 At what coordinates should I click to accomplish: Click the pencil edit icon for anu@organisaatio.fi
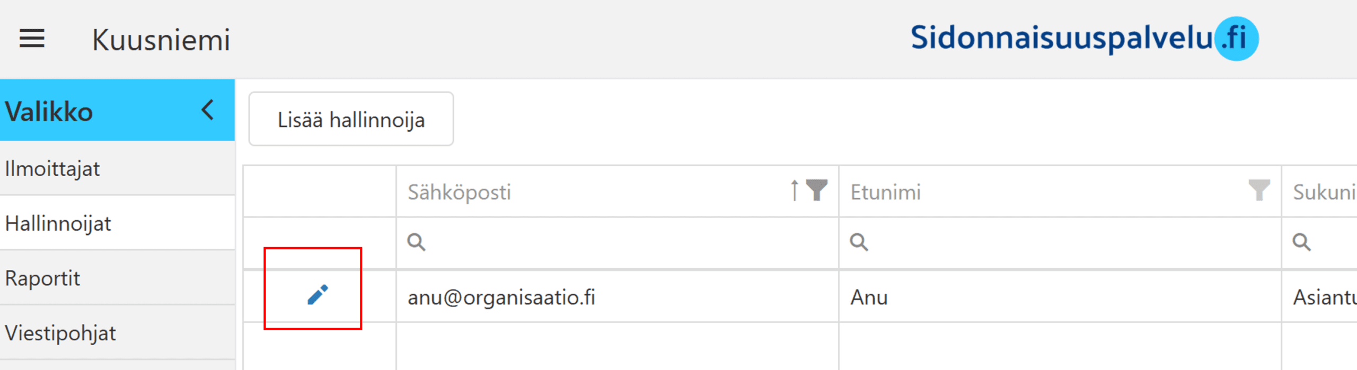click(x=318, y=295)
